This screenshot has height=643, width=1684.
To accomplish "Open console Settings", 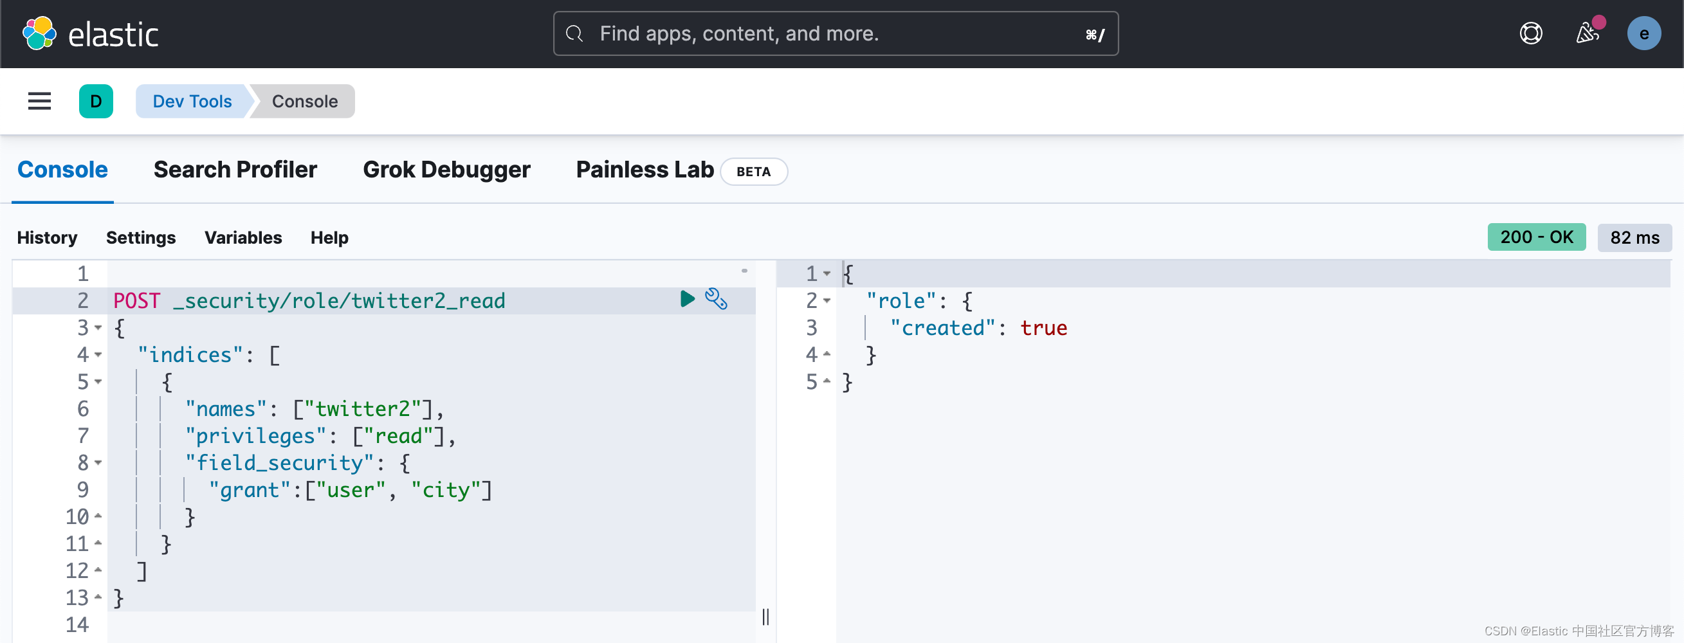I will (x=141, y=238).
